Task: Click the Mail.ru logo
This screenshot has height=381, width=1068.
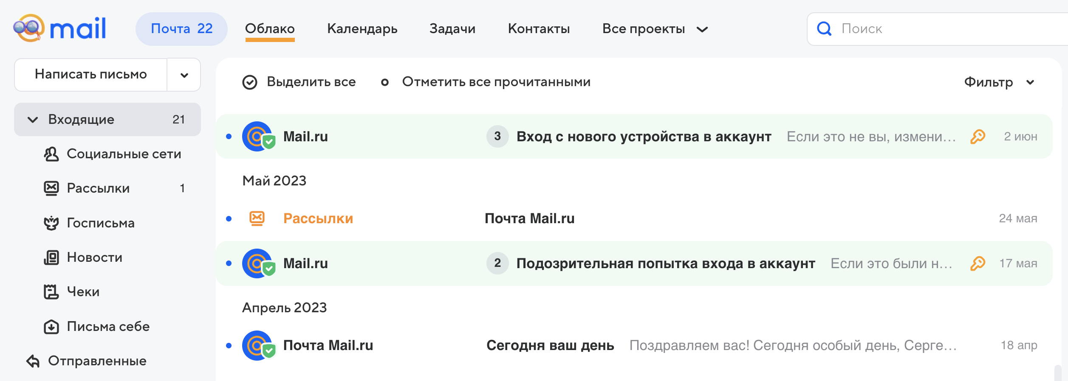Action: click(60, 28)
